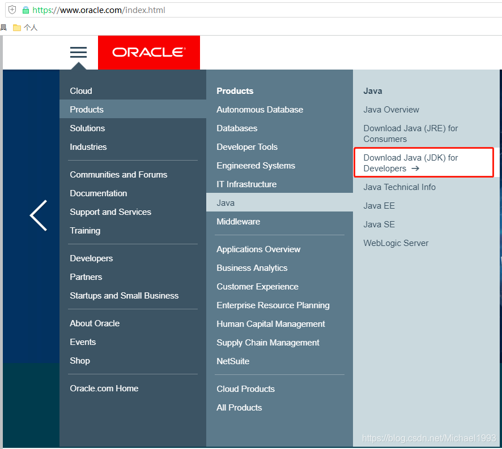This screenshot has width=502, height=449.
Task: Select Java in the Products column
Action: (279, 202)
